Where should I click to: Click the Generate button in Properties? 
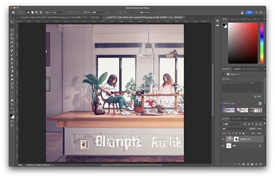point(258,97)
